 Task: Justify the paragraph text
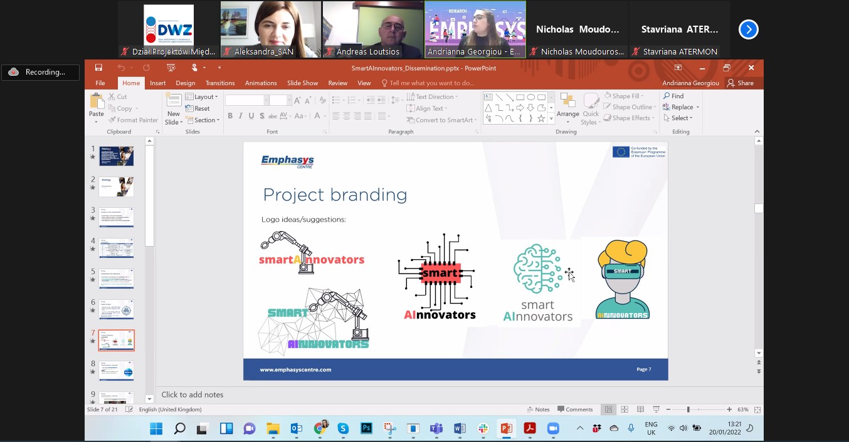pyautogui.click(x=367, y=116)
